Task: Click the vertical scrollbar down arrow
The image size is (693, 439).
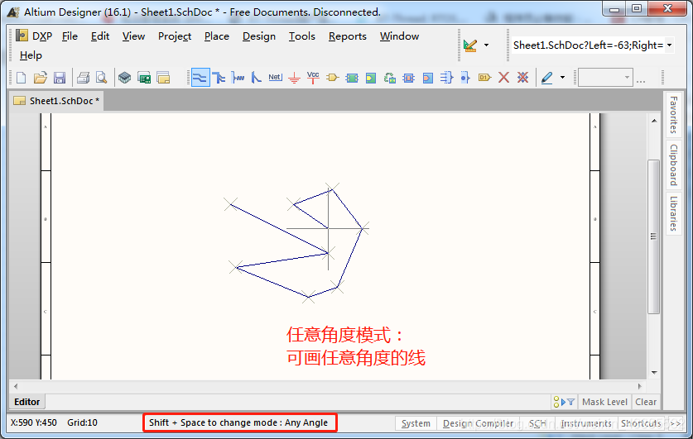Action: pos(654,372)
